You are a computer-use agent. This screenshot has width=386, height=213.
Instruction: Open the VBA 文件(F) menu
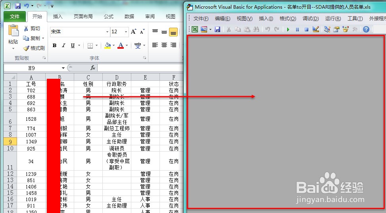(x=201, y=19)
